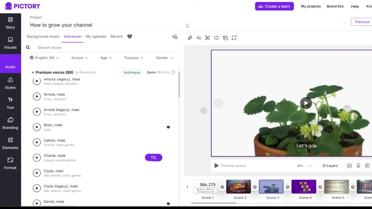The width and height of the screenshot is (372, 209).
Task: Redo the last action
Action: (309, 165)
